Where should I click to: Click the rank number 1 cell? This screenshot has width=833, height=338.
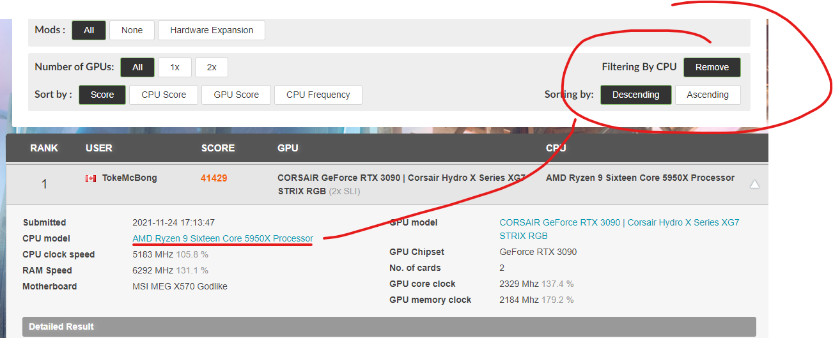(44, 185)
